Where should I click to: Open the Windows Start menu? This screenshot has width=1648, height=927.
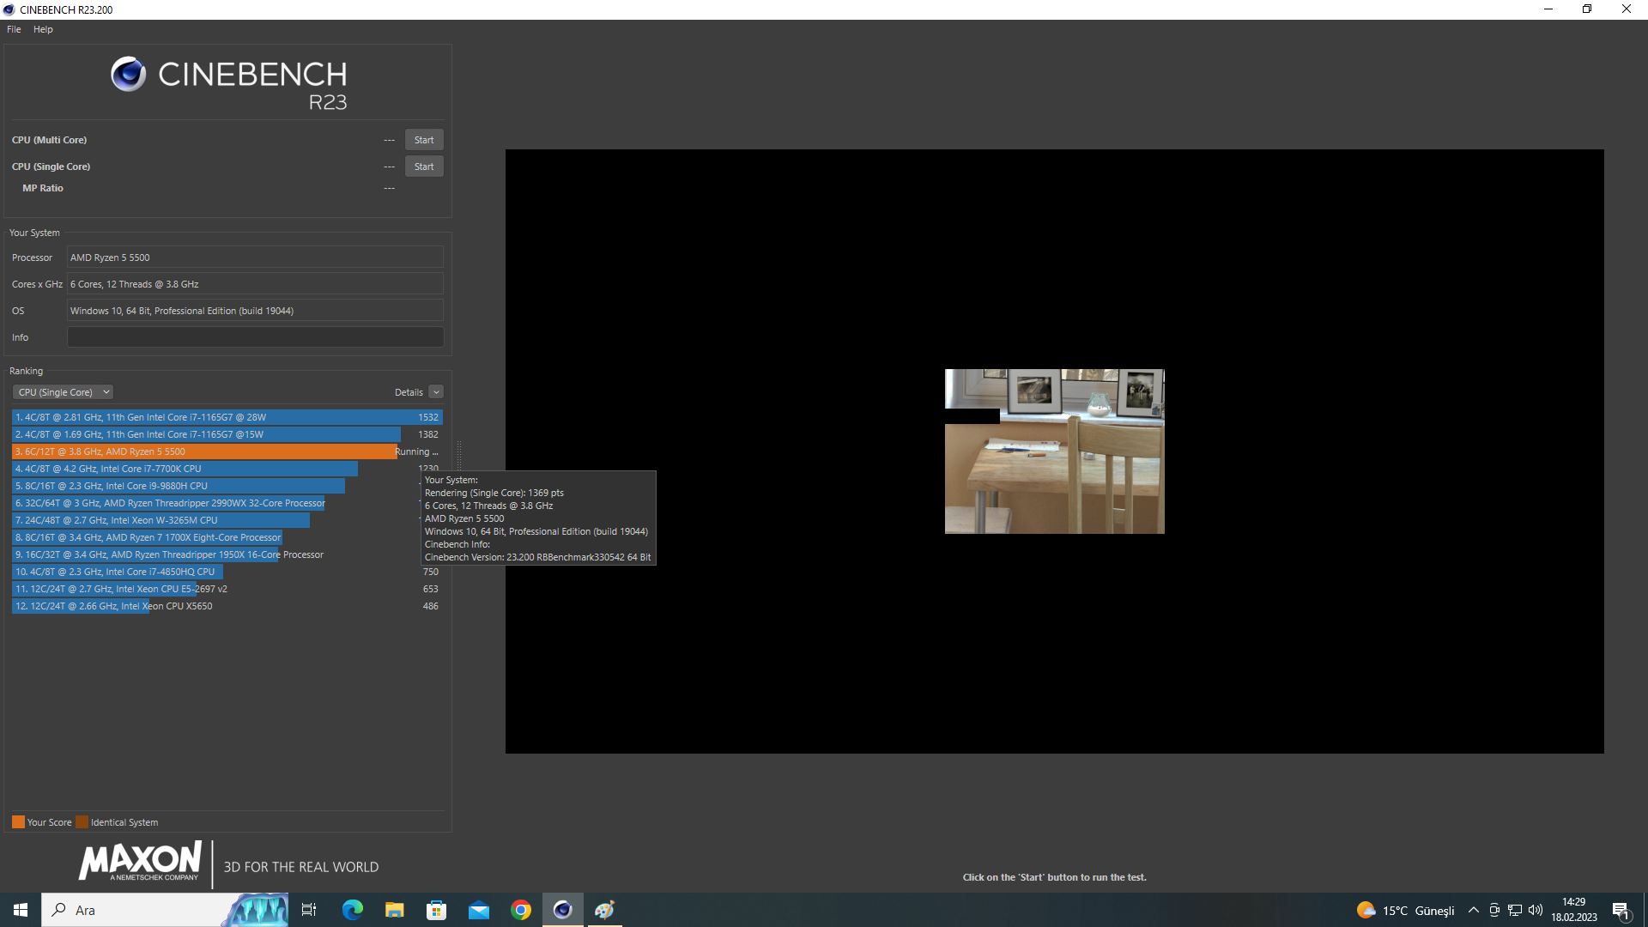tap(21, 910)
